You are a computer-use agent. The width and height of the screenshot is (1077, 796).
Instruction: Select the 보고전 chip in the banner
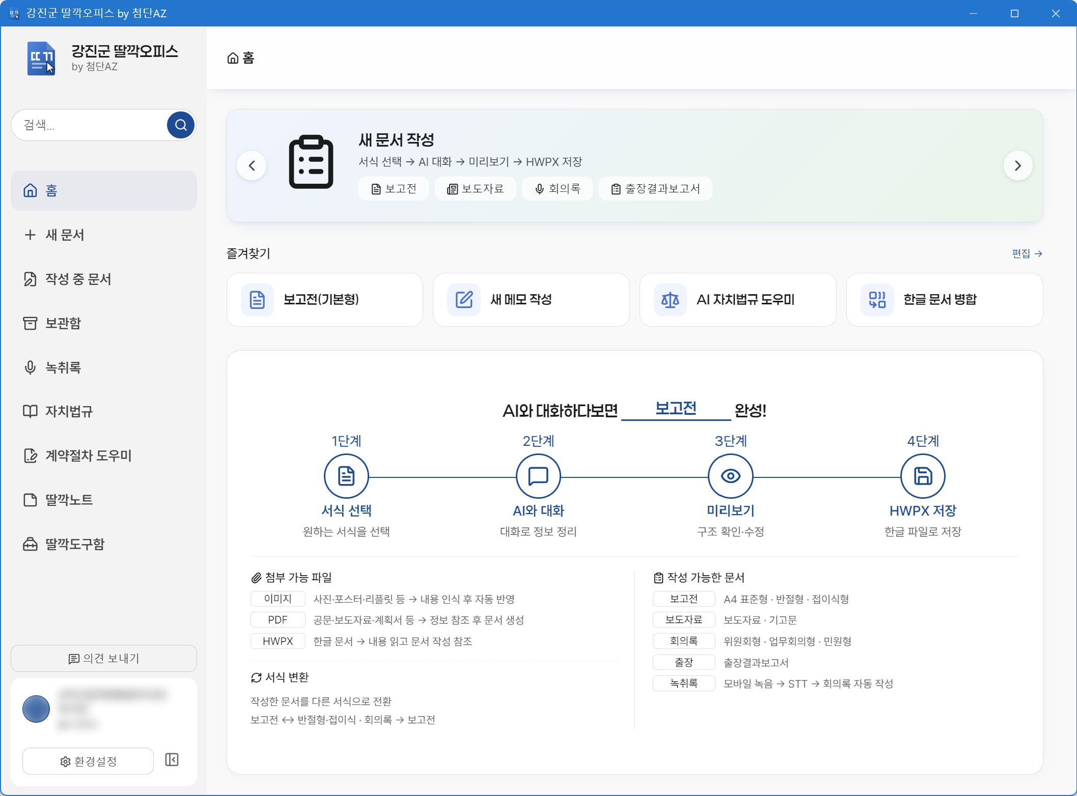(x=394, y=189)
